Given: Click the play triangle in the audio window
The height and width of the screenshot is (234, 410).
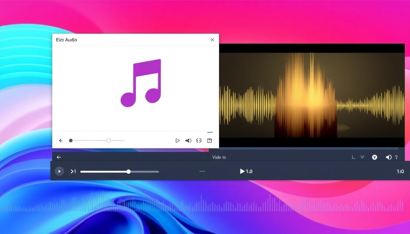Looking at the screenshot, I should click(x=178, y=140).
